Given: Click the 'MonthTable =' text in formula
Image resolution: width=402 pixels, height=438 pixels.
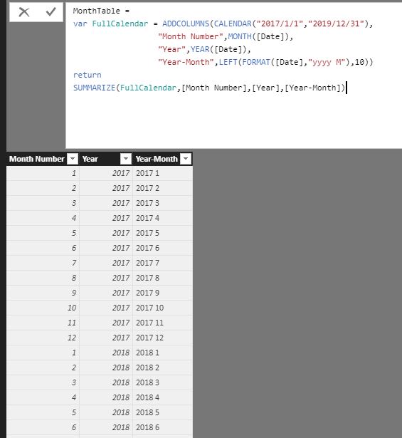Looking at the screenshot, I should click(x=101, y=11).
